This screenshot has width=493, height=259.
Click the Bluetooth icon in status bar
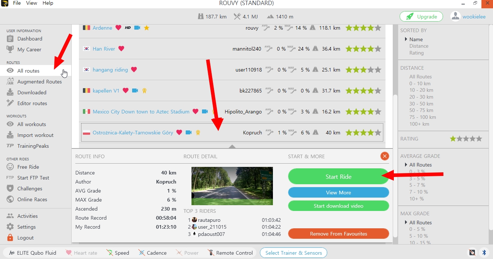[484, 252]
